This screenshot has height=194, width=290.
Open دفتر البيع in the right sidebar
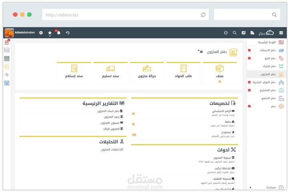[267, 58]
